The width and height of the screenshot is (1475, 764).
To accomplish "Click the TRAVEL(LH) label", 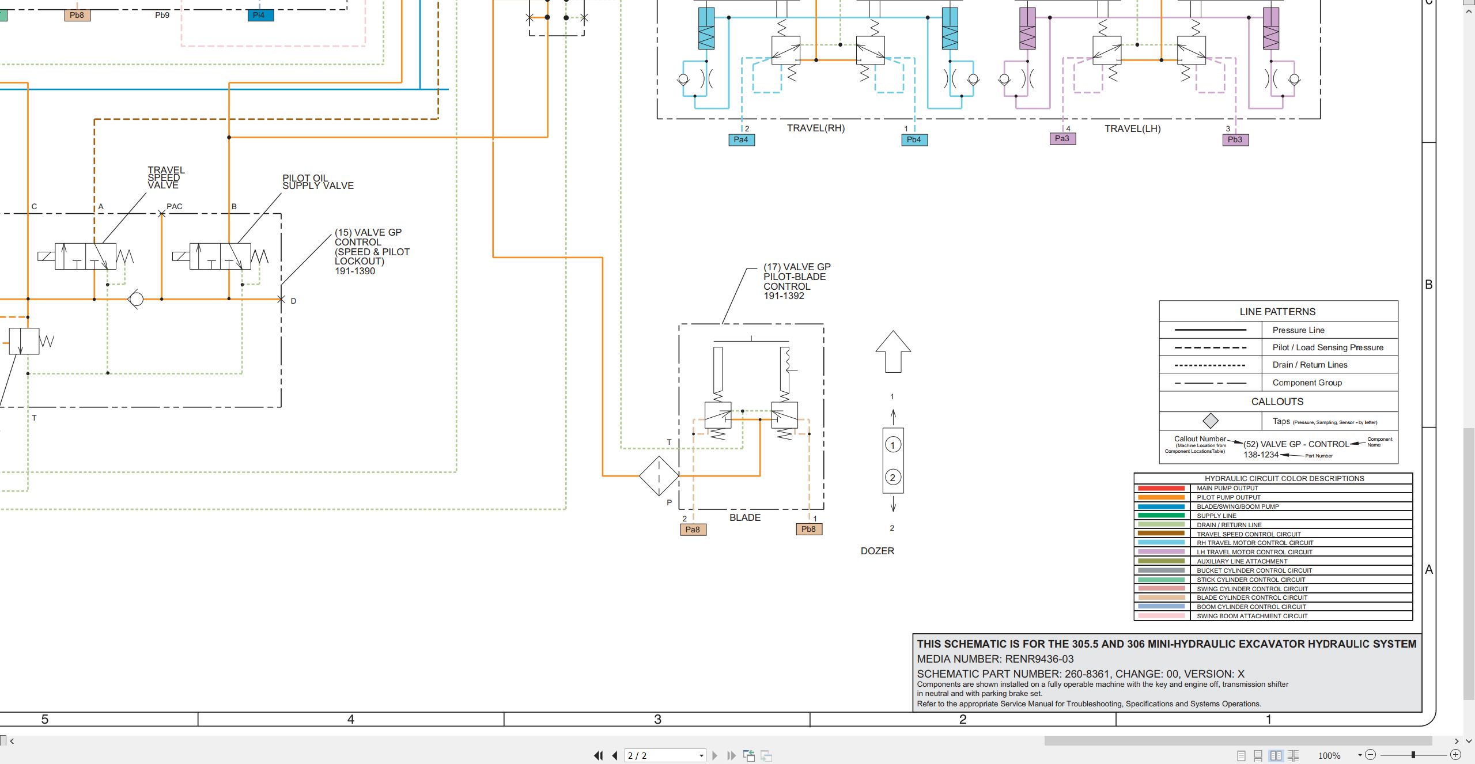I will pos(1132,128).
